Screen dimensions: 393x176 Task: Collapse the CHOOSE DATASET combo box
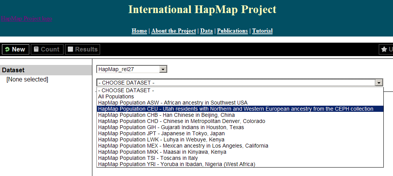click(239, 83)
